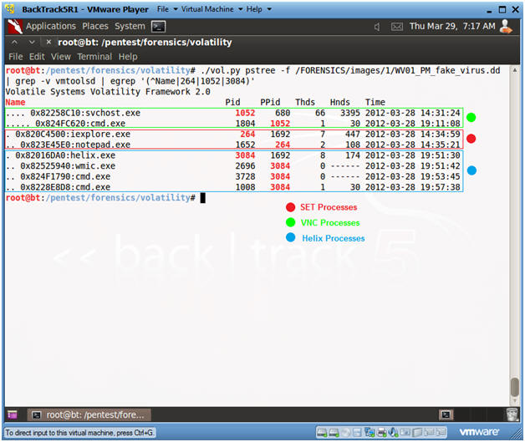Open the terminal Help menu
The height and width of the screenshot is (442, 525).
[x=128, y=57]
